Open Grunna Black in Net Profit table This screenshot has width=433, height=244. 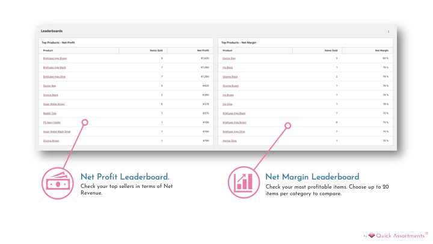(x=51, y=95)
